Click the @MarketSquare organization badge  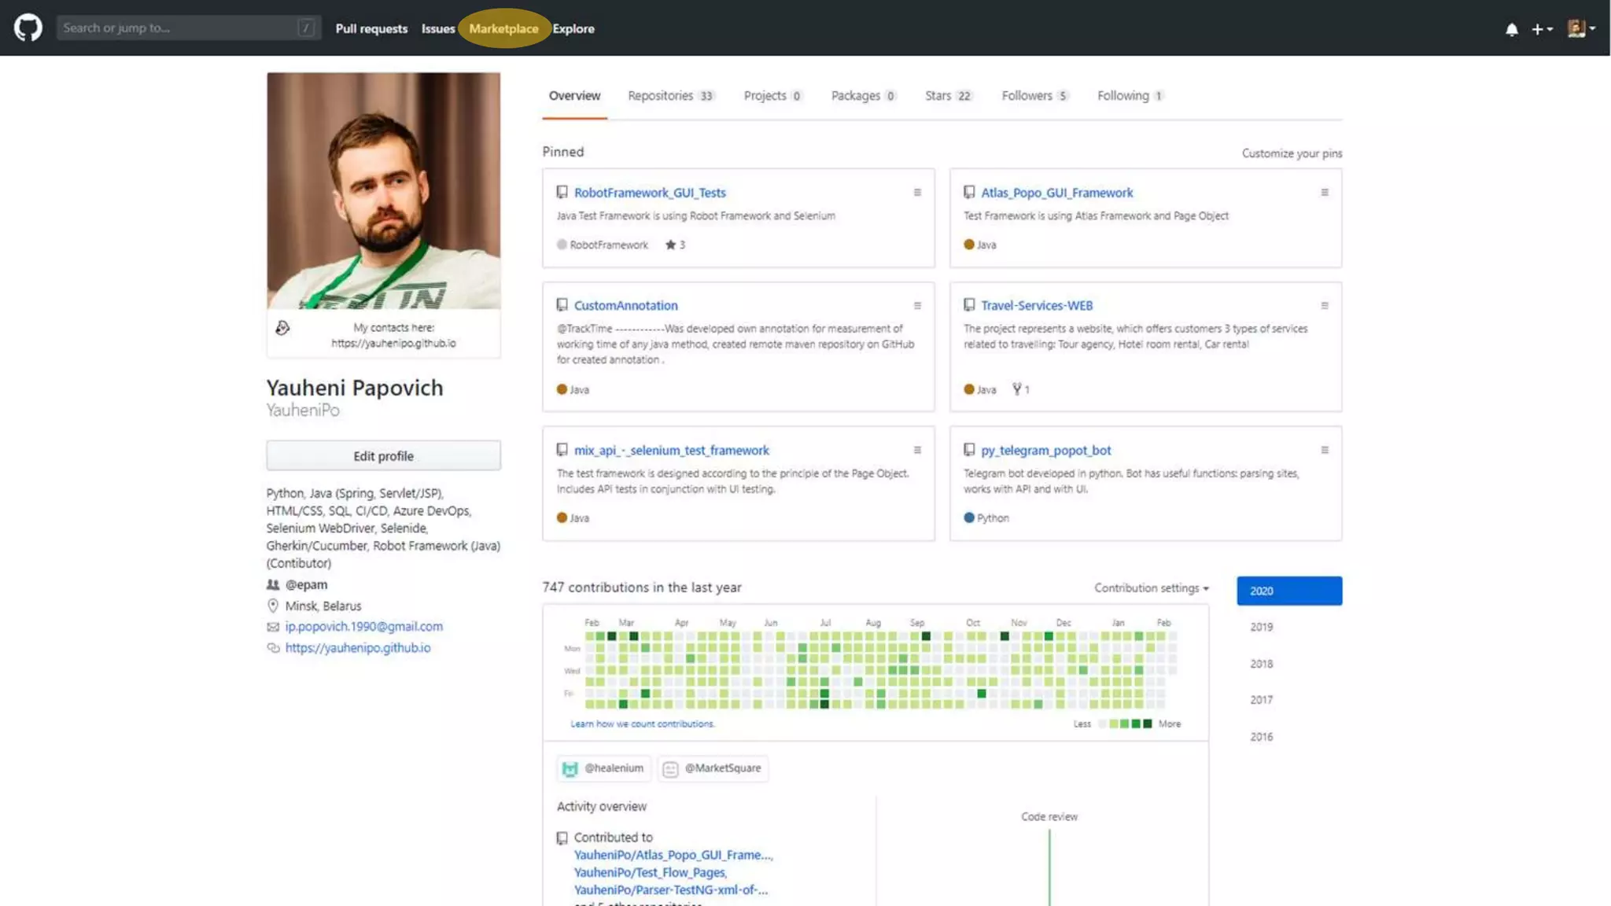pyautogui.click(x=713, y=768)
